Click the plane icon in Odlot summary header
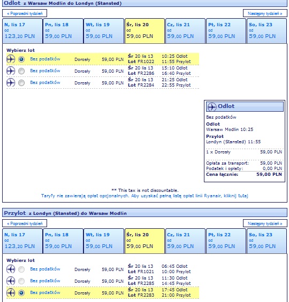 [212, 107]
